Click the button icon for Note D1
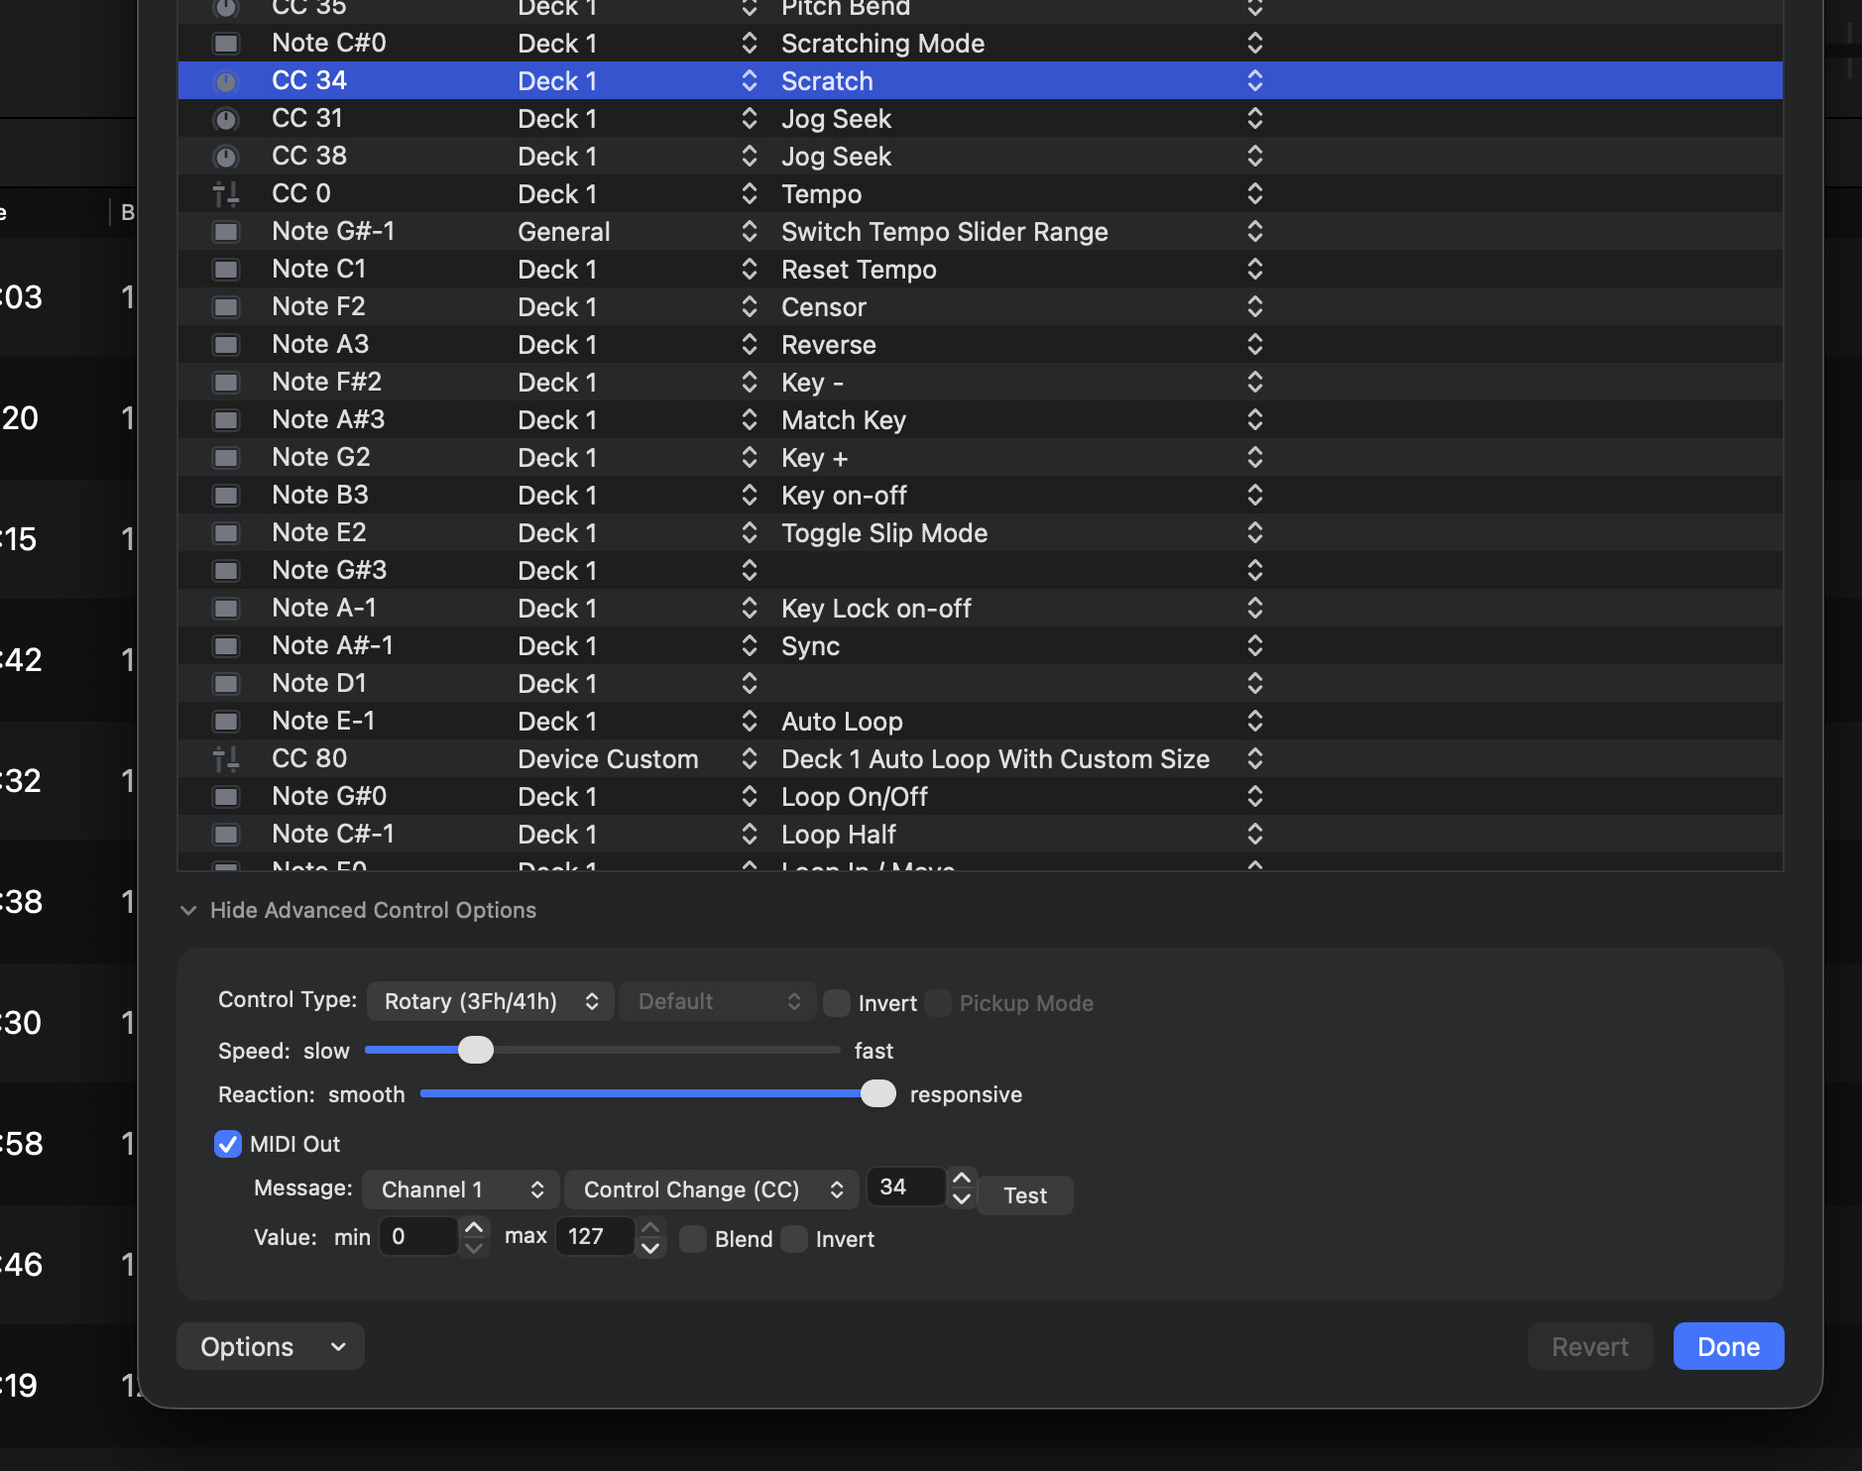 tap(226, 684)
